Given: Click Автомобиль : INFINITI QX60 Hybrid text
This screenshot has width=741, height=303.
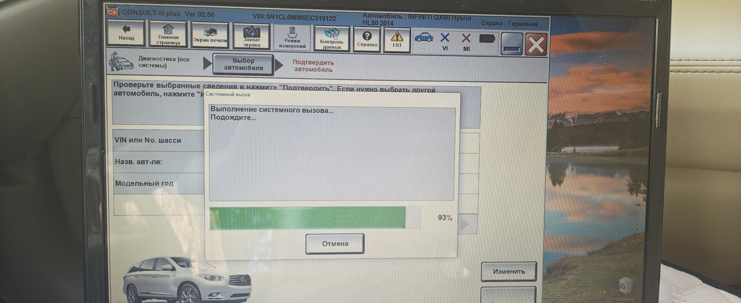Looking at the screenshot, I should [416, 17].
